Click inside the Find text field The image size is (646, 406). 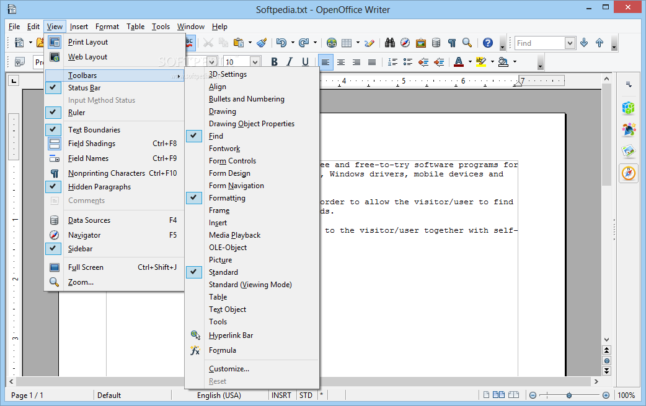540,43
